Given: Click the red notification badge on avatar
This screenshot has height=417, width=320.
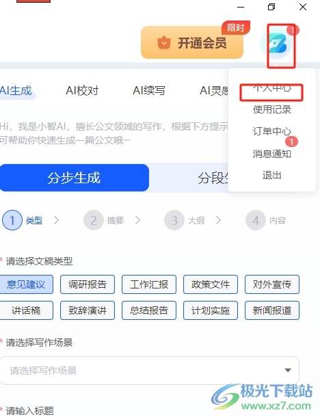Looking at the screenshot, I should (x=293, y=30).
